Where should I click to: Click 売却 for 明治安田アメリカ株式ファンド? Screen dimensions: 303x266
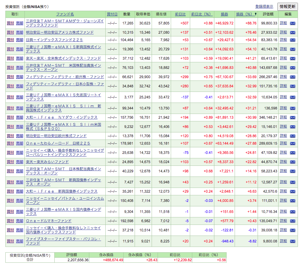click(x=19, y=33)
